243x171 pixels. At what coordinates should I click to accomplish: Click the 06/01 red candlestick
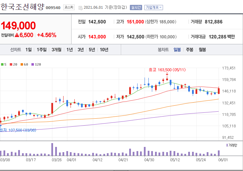[219, 91]
